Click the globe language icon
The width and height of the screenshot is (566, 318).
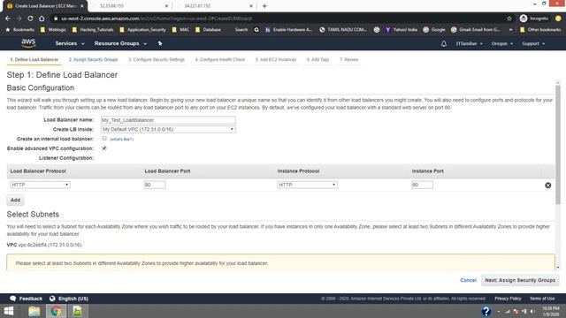(52, 299)
